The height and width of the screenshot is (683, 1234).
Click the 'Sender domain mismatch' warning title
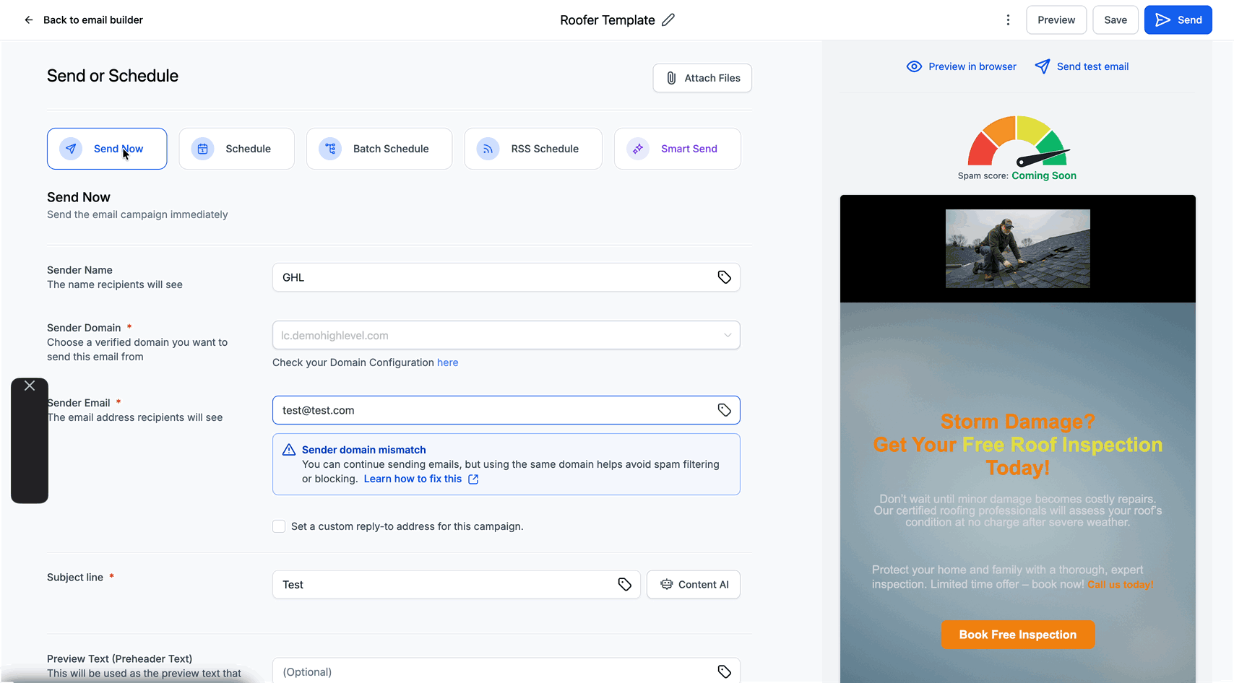point(364,450)
